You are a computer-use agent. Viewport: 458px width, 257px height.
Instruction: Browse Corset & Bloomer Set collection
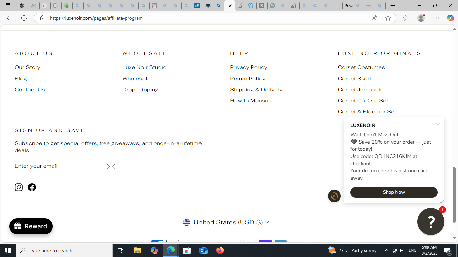(367, 112)
